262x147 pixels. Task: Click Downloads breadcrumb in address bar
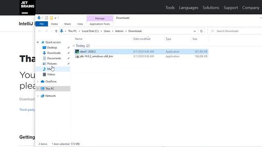tap(135, 31)
